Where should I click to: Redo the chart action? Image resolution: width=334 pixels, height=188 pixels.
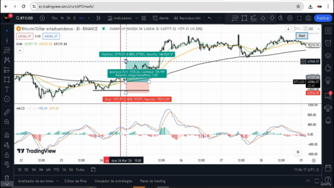pos(219,18)
